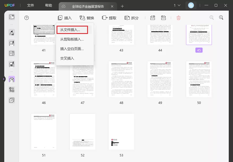Click the help question mark icon
The image size is (233, 162).
tap(27, 18)
